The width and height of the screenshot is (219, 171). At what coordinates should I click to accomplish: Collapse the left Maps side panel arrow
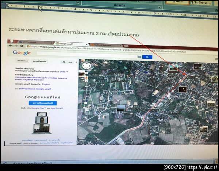pos(76,62)
